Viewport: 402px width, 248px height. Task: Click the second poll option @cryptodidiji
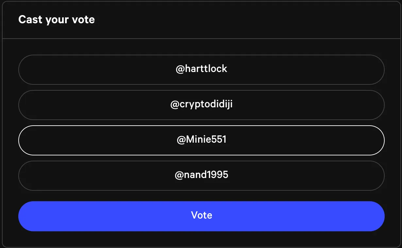pyautogui.click(x=201, y=105)
